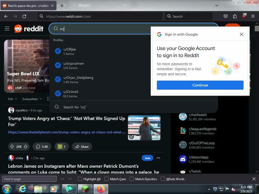Join r/nba with Join button
259x194 pixels.
click(x=147, y=158)
